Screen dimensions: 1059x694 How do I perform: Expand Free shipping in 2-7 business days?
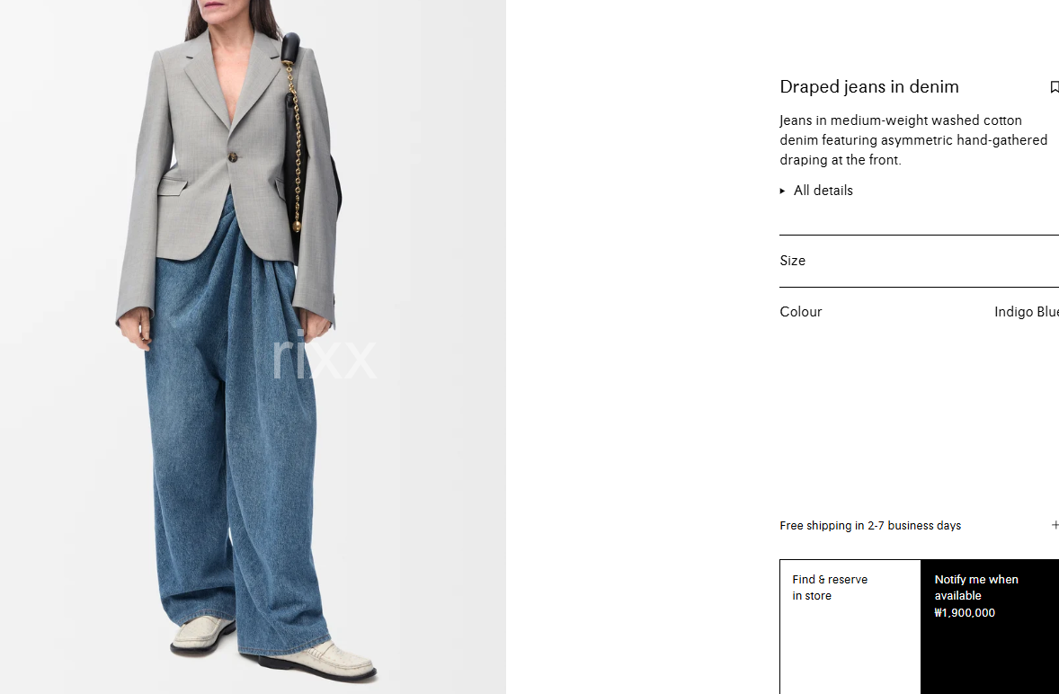coord(919,525)
